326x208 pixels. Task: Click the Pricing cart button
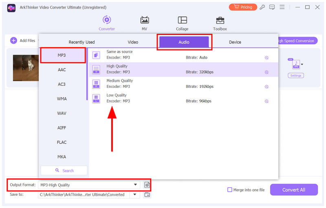243,7
